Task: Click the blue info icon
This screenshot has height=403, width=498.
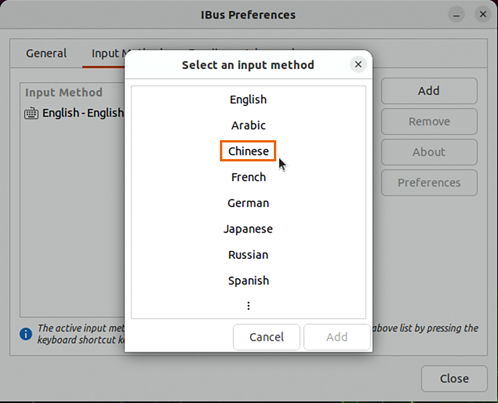Action: tap(26, 333)
